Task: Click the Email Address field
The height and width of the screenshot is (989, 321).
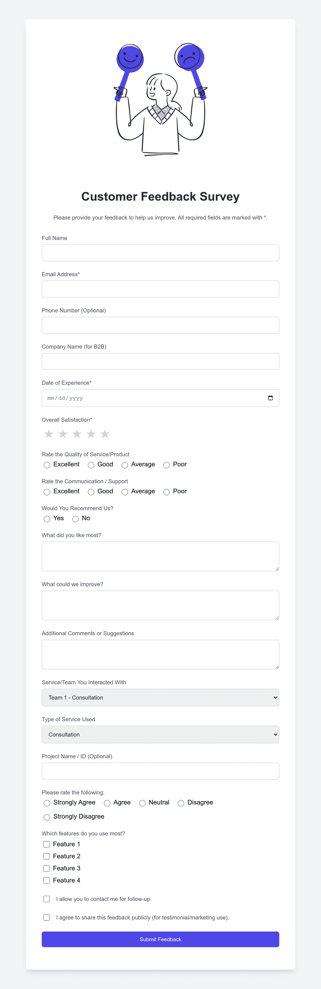Action: [x=160, y=288]
